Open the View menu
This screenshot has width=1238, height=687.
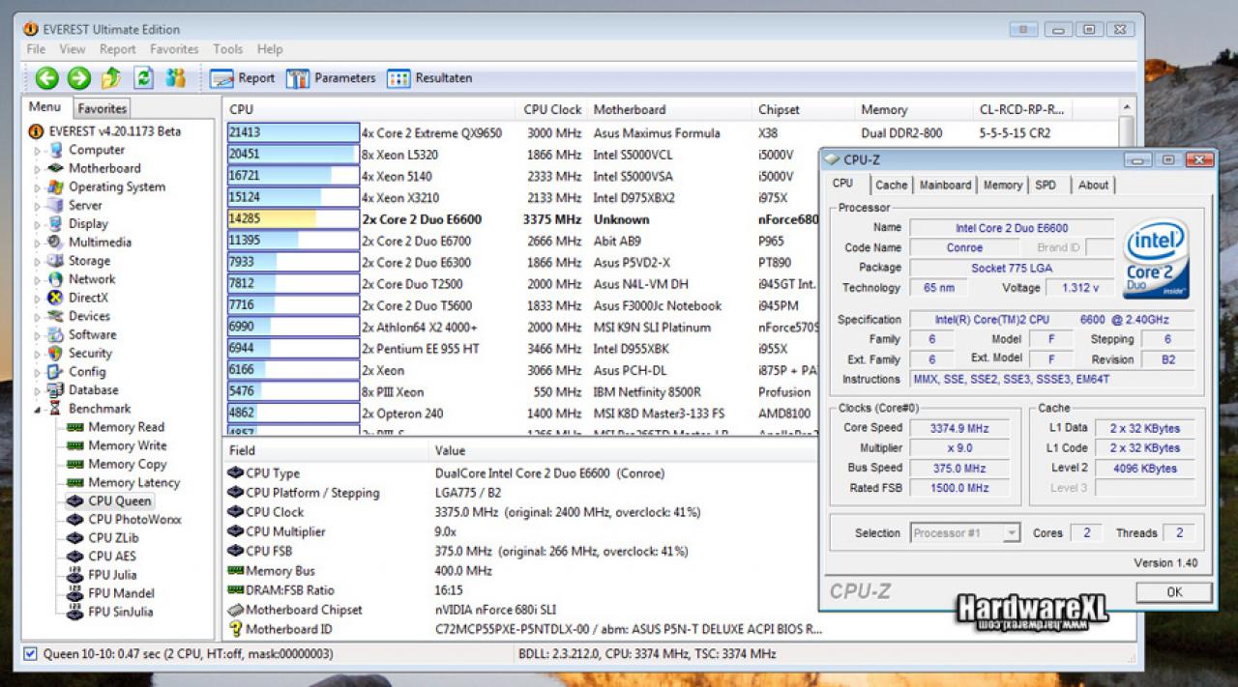click(x=73, y=49)
